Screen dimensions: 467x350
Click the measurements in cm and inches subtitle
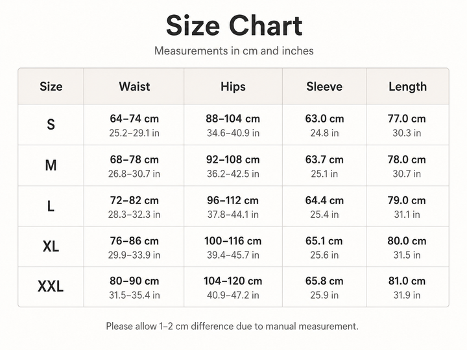(233, 51)
